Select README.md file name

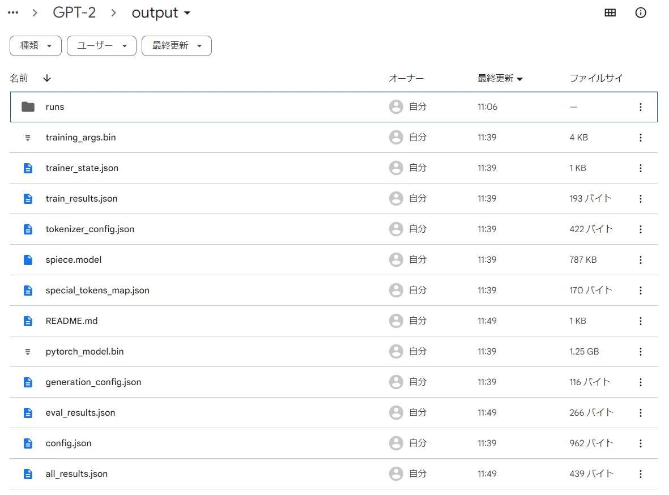pos(72,321)
